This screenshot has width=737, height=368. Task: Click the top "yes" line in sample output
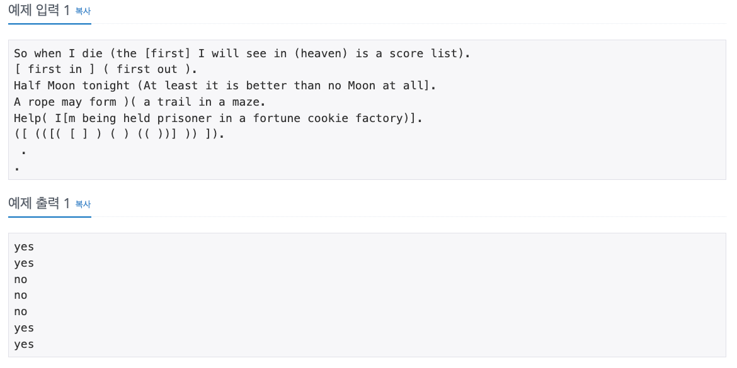tap(24, 247)
